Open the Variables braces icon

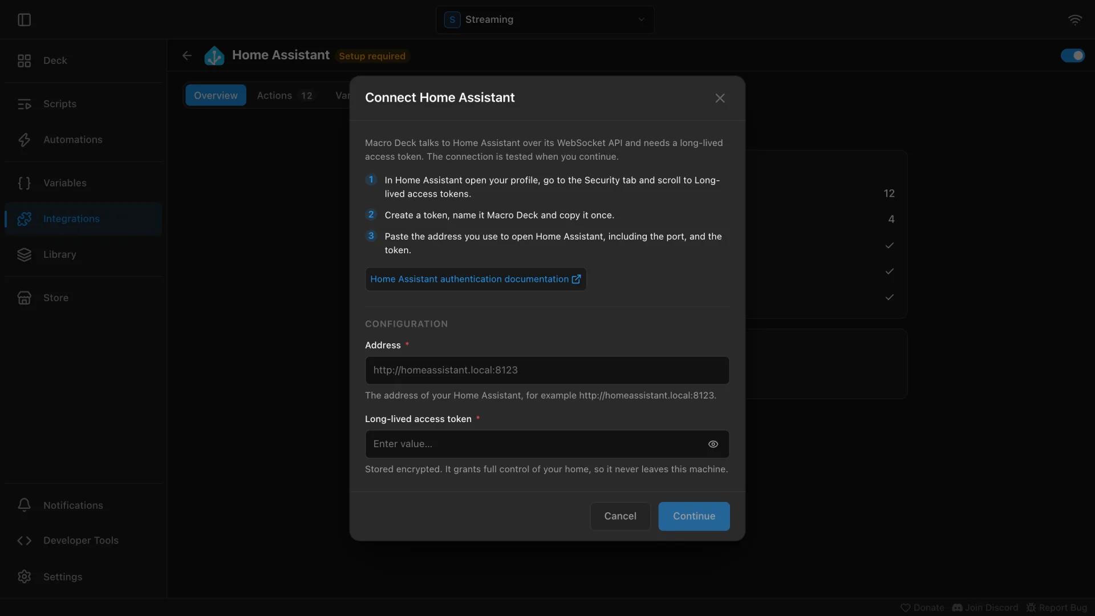pos(24,183)
